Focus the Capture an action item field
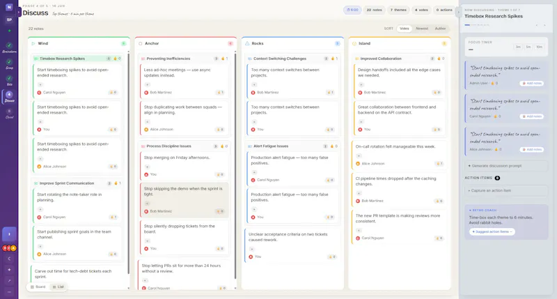The image size is (557, 299). coord(506,190)
